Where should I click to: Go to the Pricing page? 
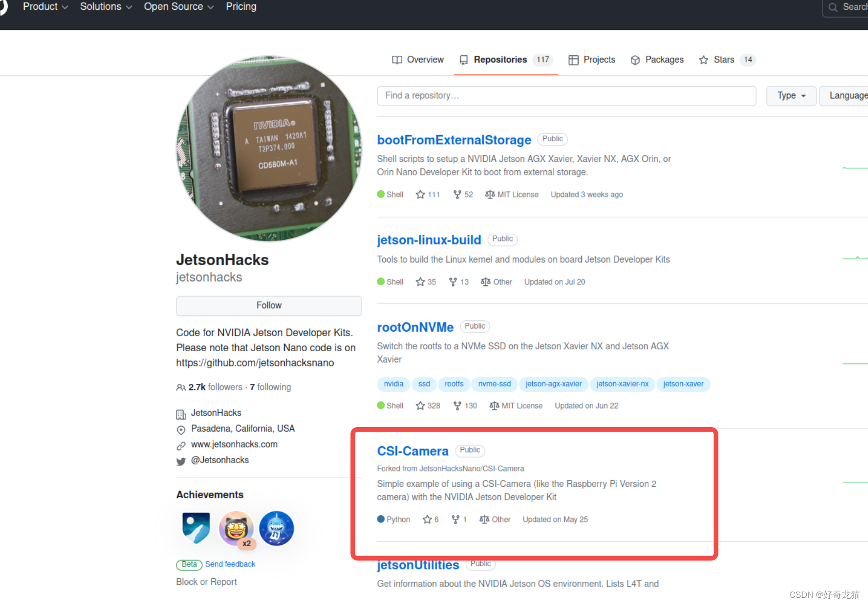click(x=241, y=7)
